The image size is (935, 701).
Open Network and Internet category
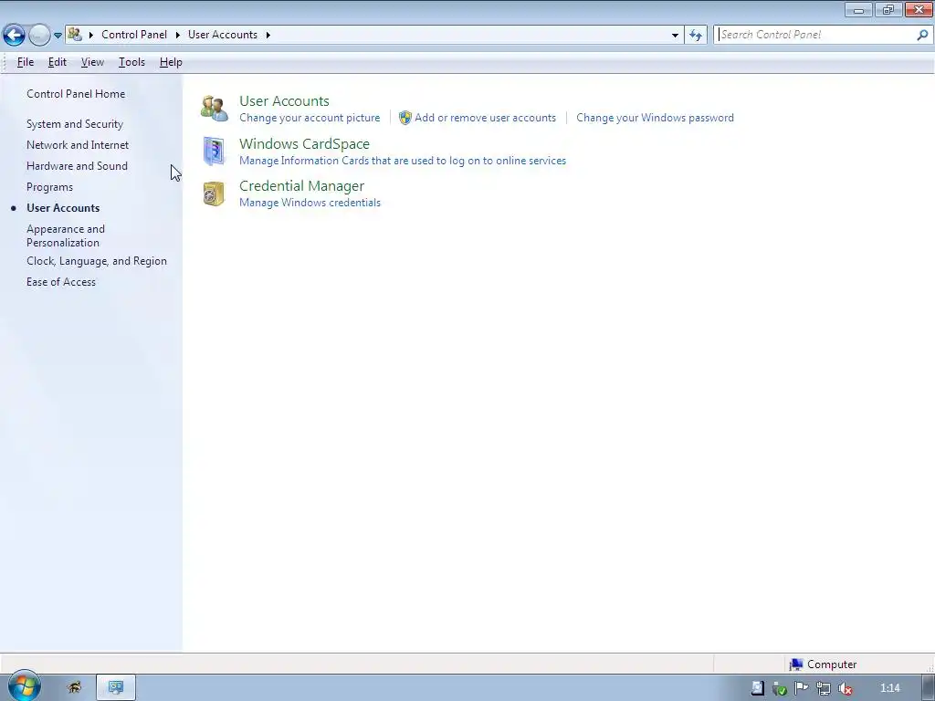point(78,145)
